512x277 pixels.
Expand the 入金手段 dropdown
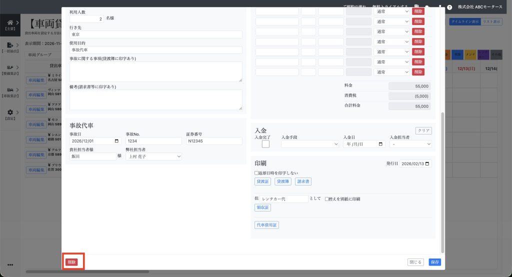[x=310, y=144]
